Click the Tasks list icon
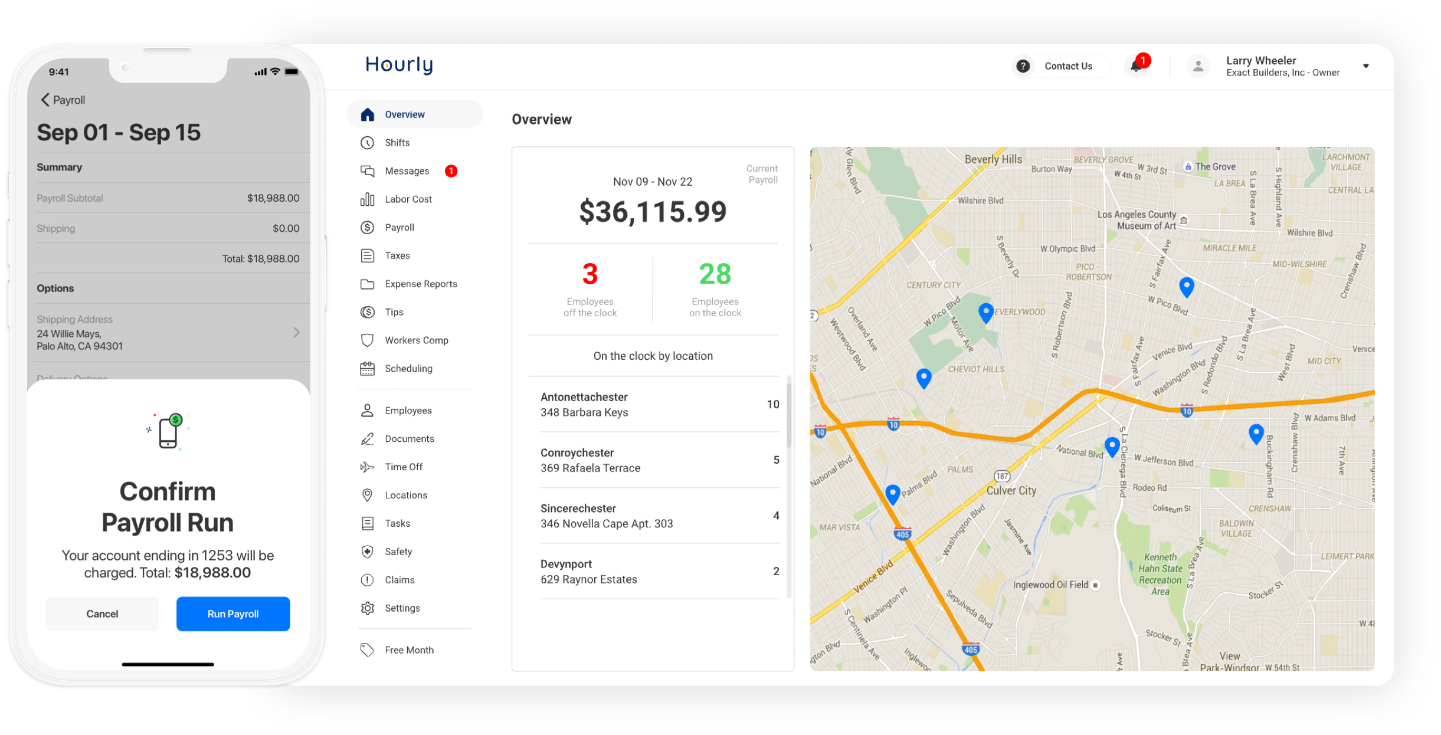 367,523
